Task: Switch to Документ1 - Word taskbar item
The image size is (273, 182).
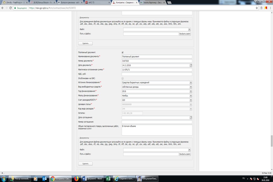Action: click(x=92, y=179)
